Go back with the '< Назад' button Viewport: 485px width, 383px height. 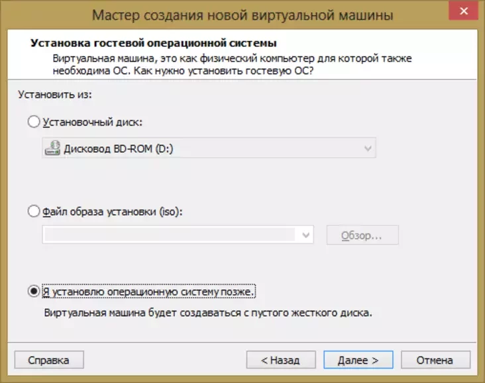click(x=280, y=361)
